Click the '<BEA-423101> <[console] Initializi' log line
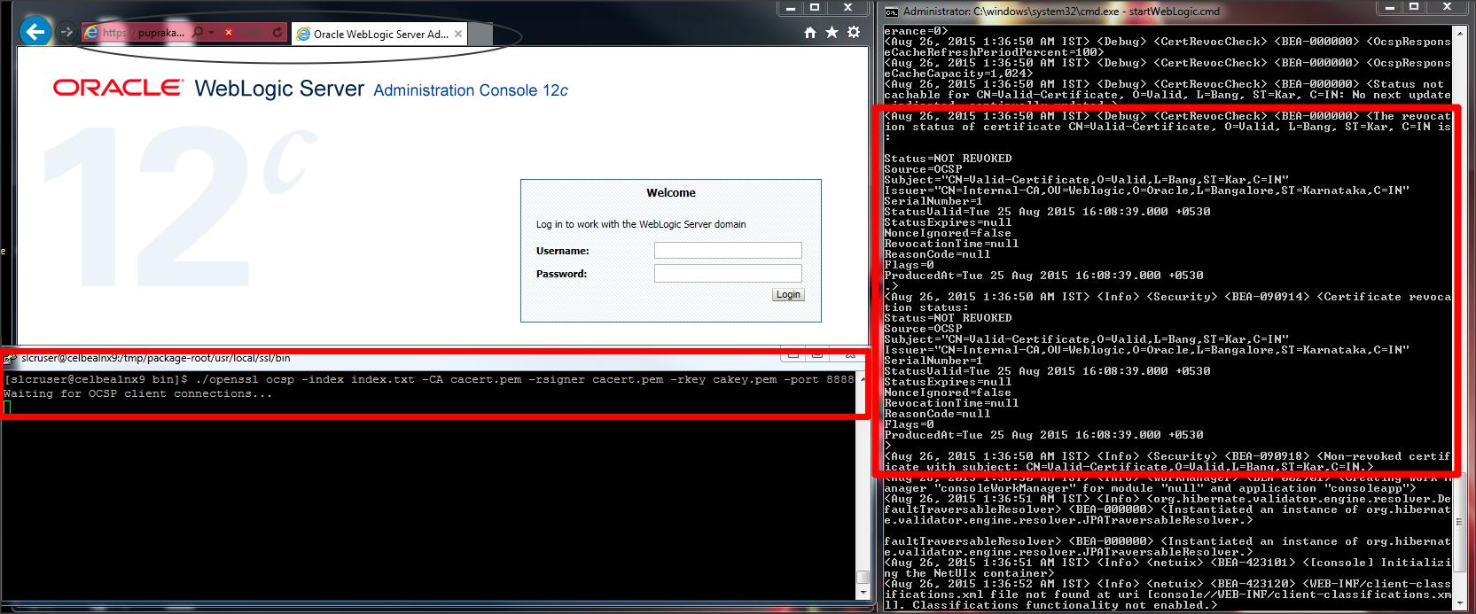1476x614 pixels. [1168, 563]
